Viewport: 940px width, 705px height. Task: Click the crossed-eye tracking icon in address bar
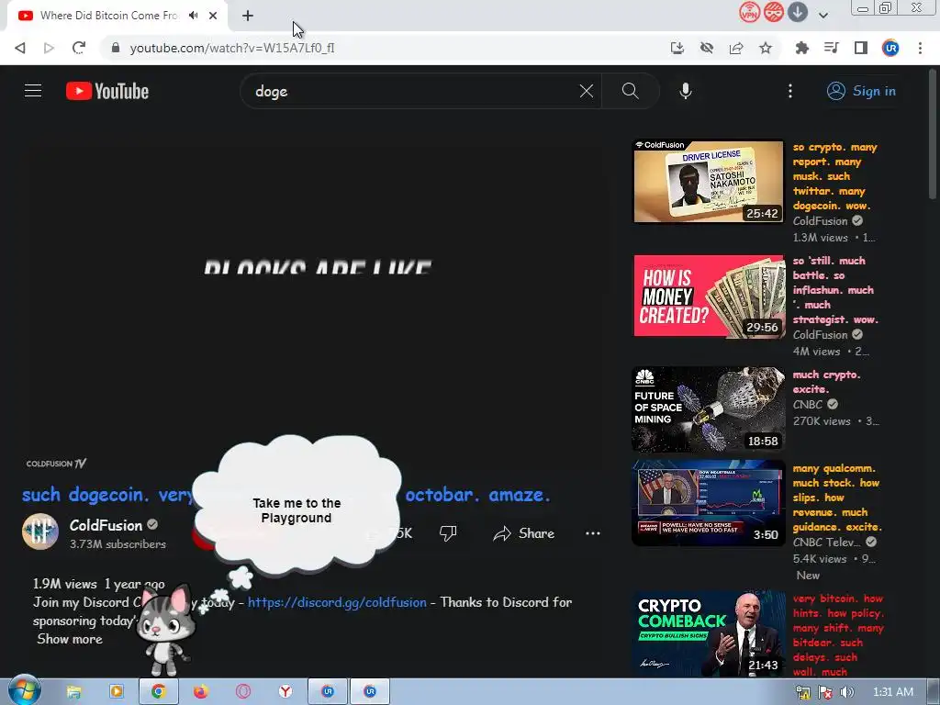[x=707, y=48]
